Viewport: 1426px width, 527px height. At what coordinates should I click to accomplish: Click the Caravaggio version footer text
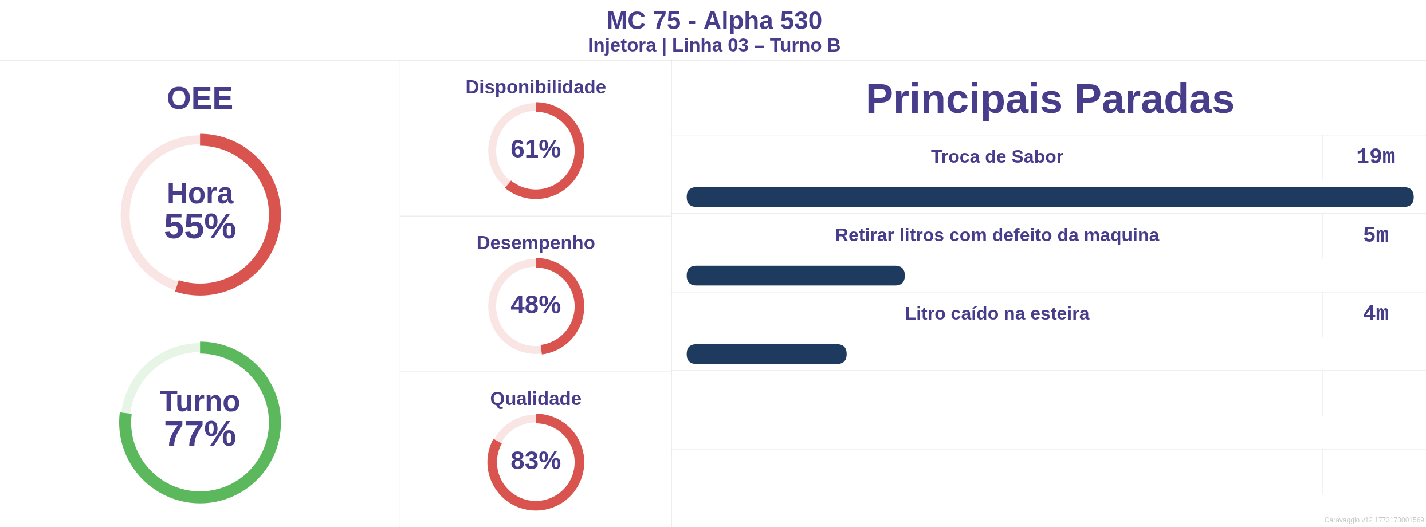1374,520
